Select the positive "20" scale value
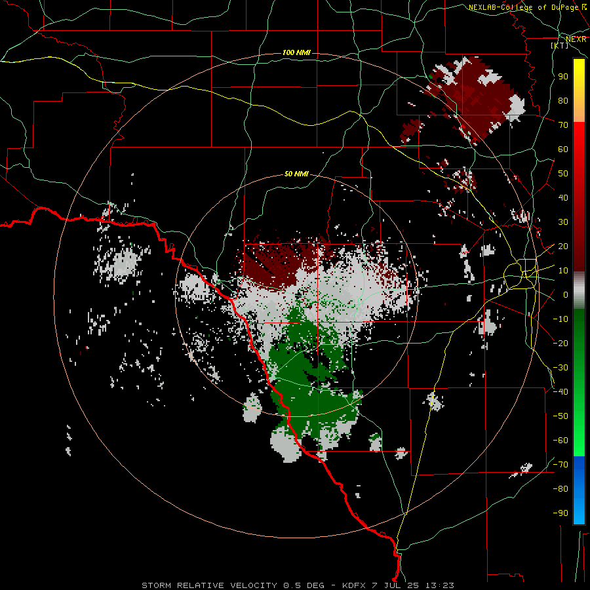Image resolution: width=590 pixels, height=590 pixels. click(x=563, y=246)
